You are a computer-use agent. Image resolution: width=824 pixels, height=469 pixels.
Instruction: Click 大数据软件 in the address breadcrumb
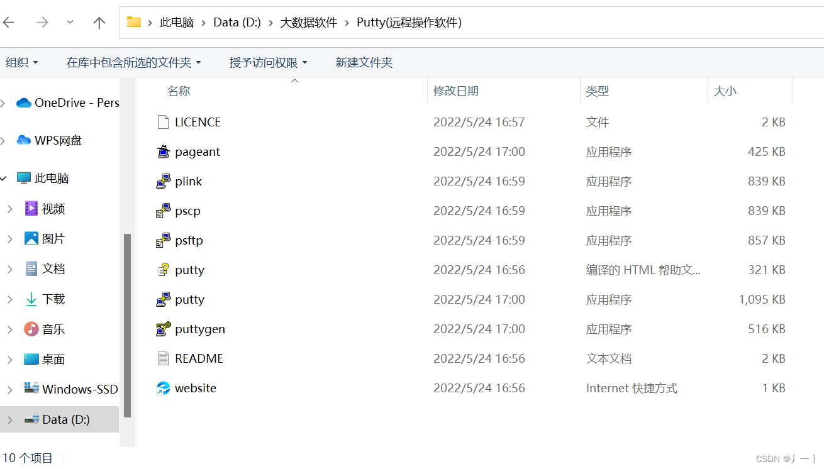coord(308,23)
